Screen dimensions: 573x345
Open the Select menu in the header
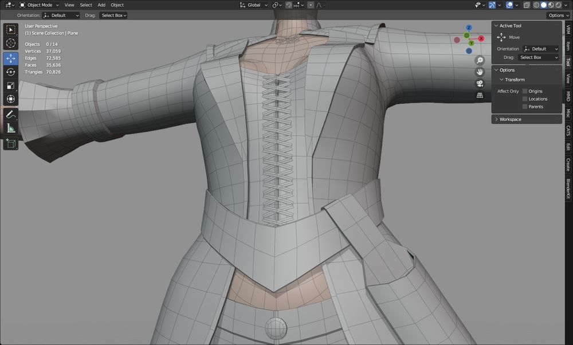pos(86,5)
